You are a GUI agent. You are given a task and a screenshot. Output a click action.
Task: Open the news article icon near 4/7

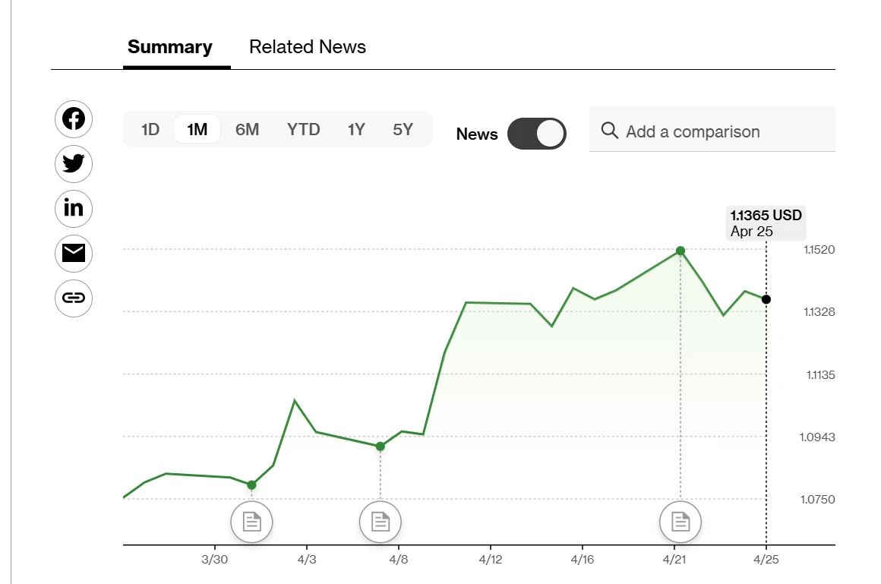381,522
